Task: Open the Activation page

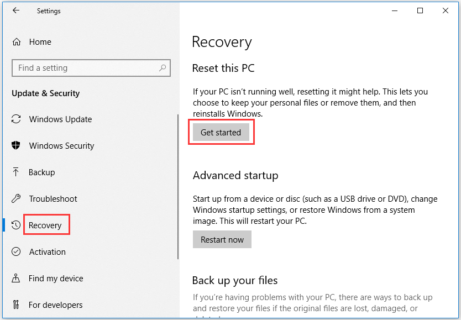Action: (47, 252)
